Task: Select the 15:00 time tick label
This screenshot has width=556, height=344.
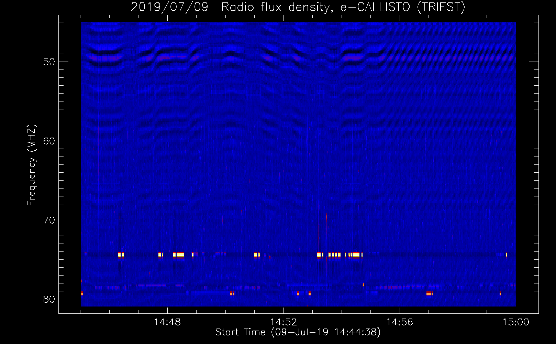Action: (x=516, y=322)
